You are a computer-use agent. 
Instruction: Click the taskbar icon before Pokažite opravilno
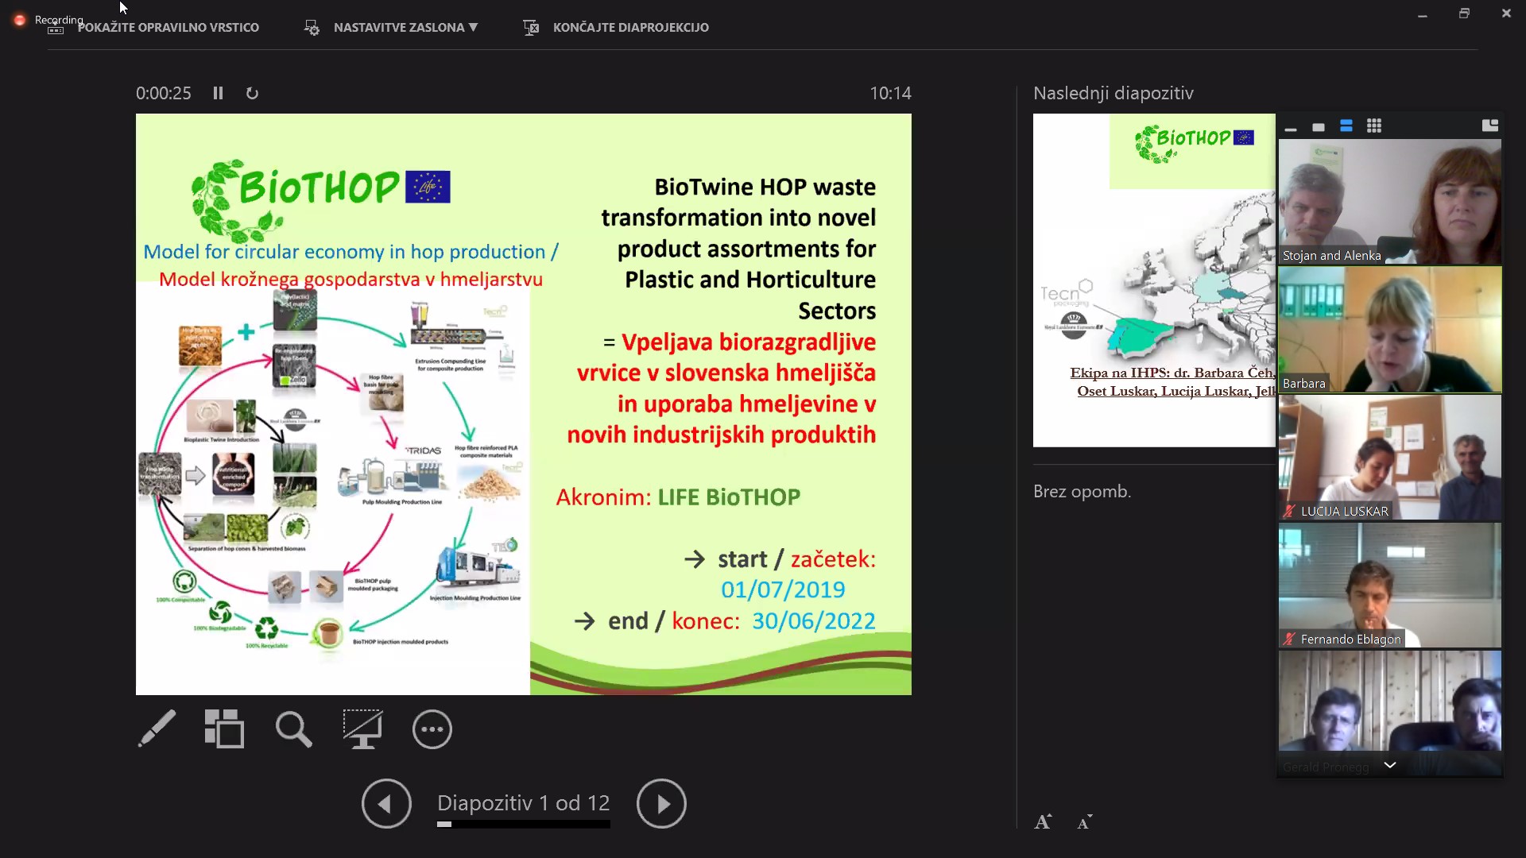56,29
